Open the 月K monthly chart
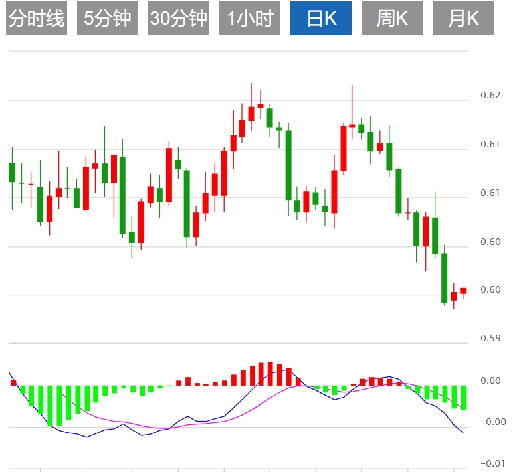Screen dimensions: 523x472 (x=463, y=19)
